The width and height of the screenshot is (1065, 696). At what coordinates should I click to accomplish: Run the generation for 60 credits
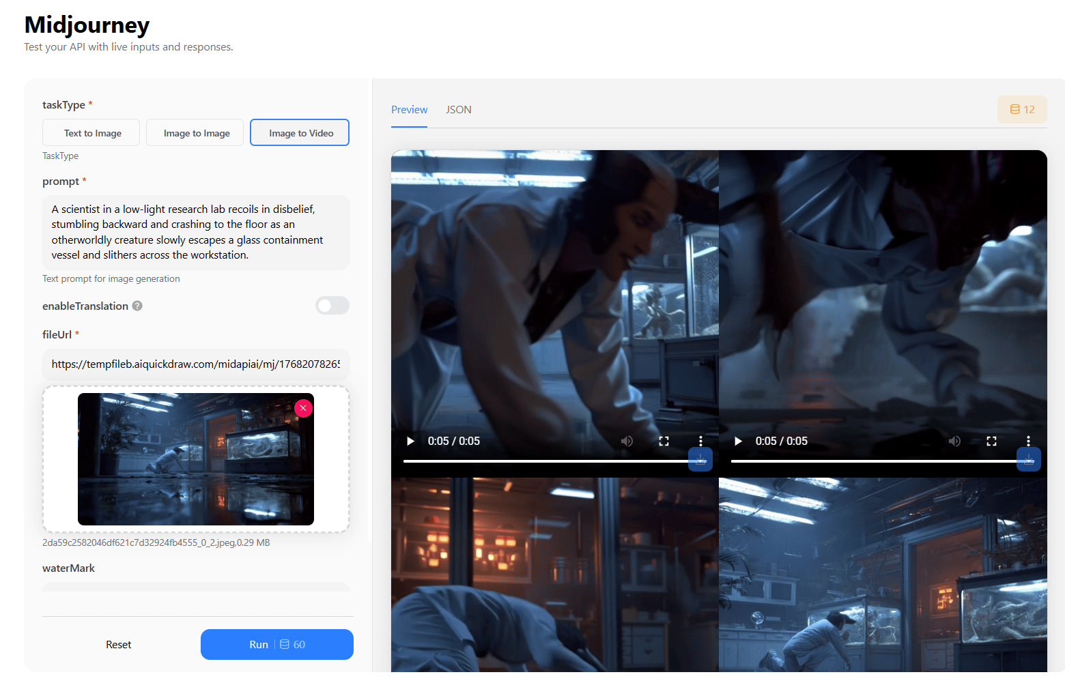tap(277, 645)
